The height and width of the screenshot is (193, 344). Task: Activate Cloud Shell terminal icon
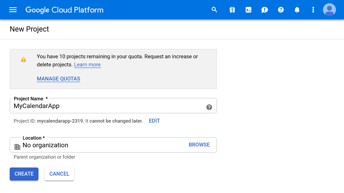(x=248, y=10)
